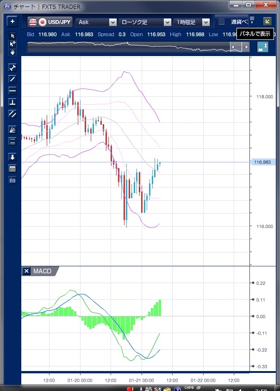This screenshot has height=391, width=280.
Task: Click the download arrow icon in sidebar
Action: tap(12, 157)
